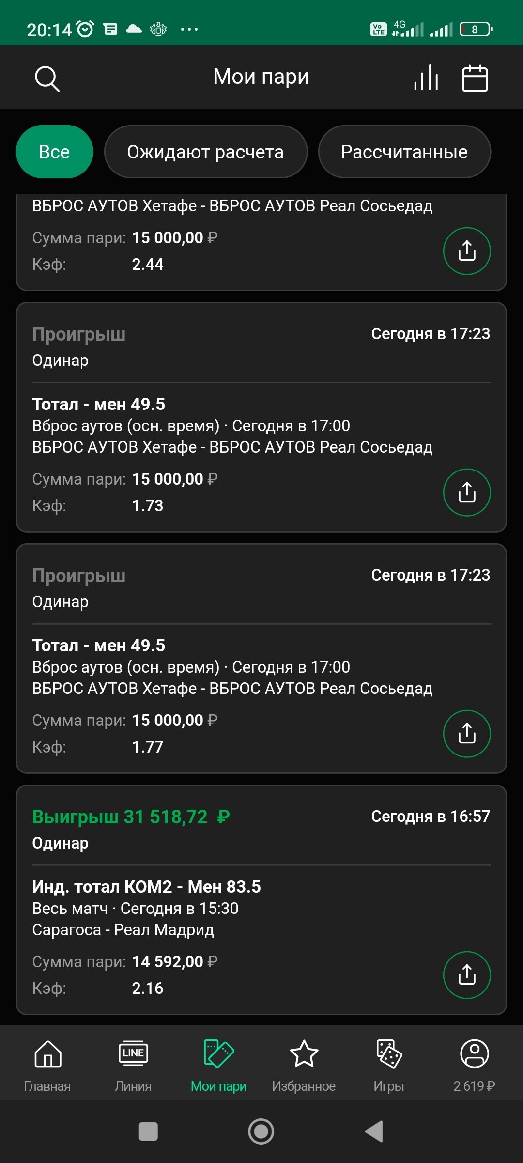Show only 'Рассчитанные' bets
Image resolution: width=523 pixels, height=1163 pixels.
point(404,152)
